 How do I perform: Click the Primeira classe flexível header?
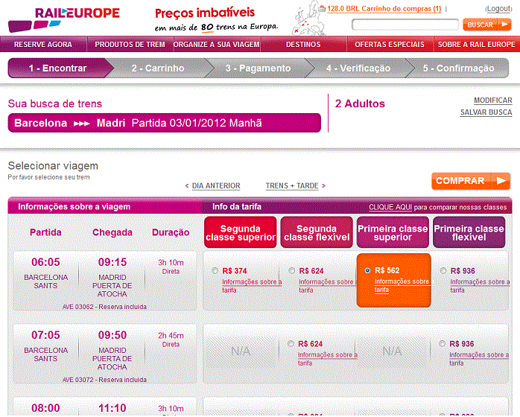(469, 232)
